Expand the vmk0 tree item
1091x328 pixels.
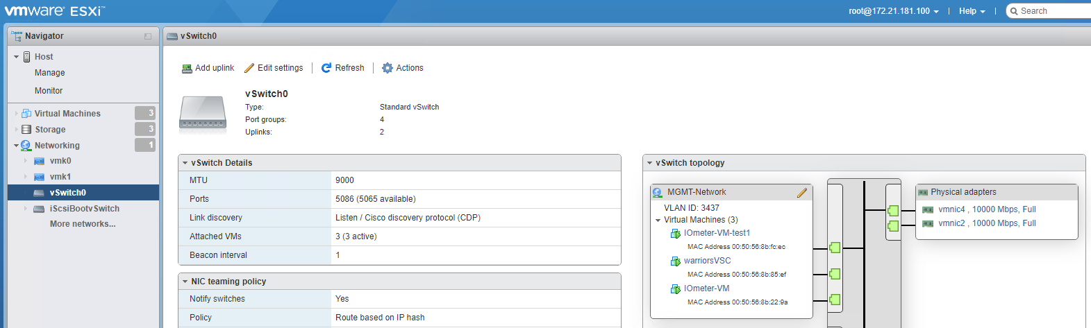[26, 161]
